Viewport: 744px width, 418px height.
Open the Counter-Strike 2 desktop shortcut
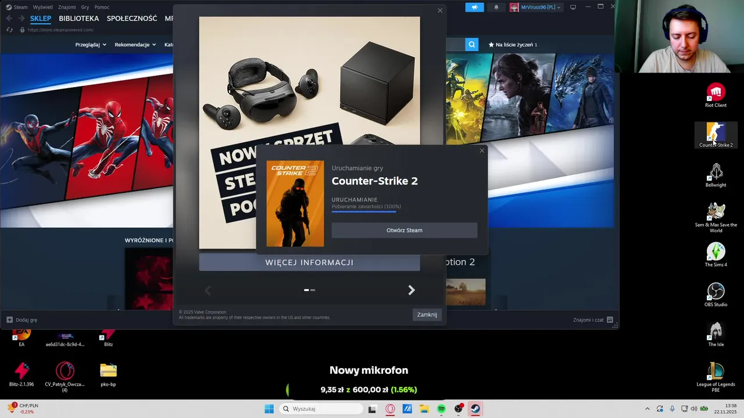pyautogui.click(x=716, y=135)
